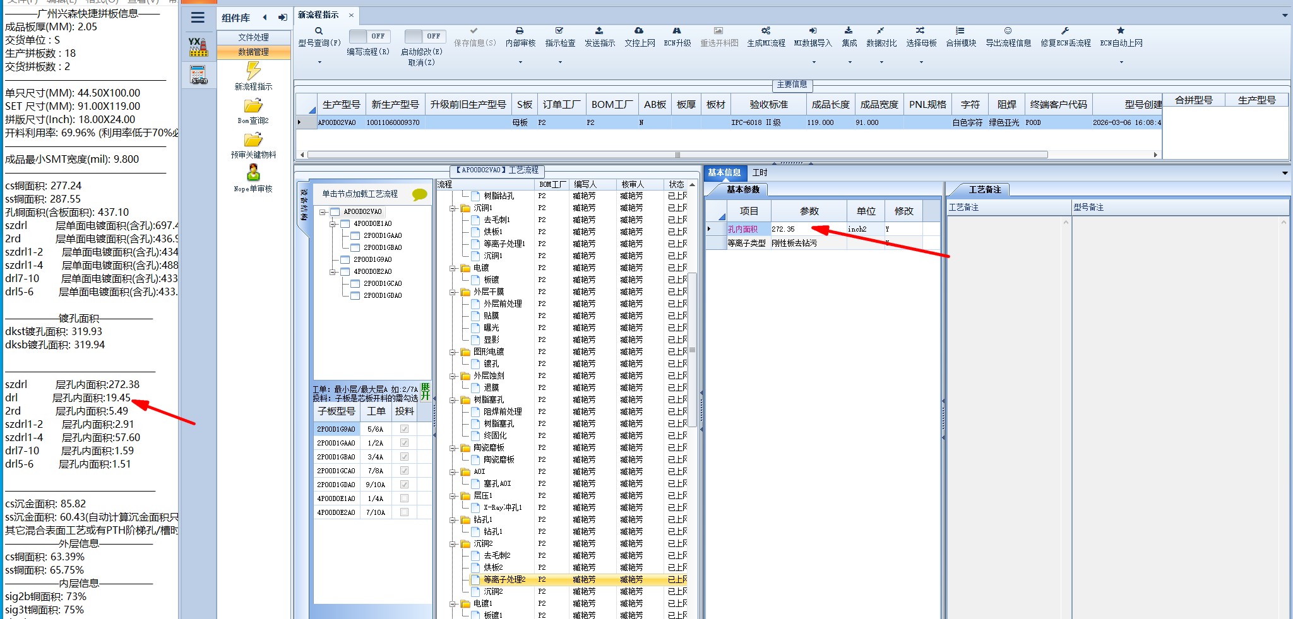Open the dropdown arrow under ECN自动上网
Screen dimensions: 1293x619
[1121, 62]
